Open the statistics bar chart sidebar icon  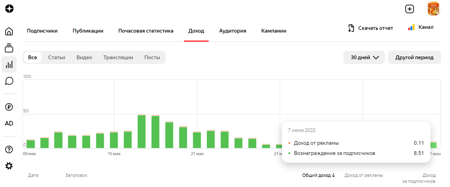click(9, 64)
